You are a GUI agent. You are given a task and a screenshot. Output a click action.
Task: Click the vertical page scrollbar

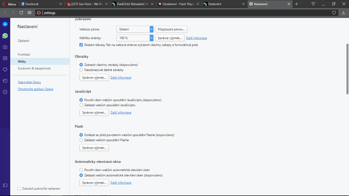(x=347, y=68)
